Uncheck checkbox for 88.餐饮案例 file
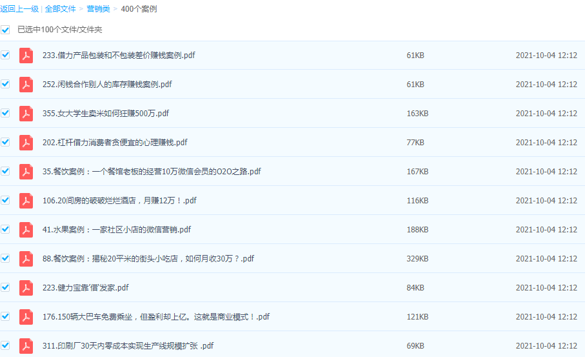Screen dimensions: 585x357 tap(6, 258)
